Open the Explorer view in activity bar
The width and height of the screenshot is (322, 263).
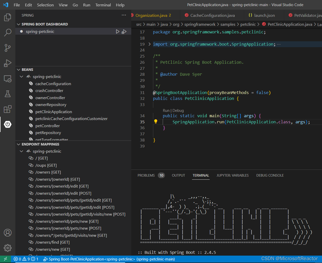(8, 17)
